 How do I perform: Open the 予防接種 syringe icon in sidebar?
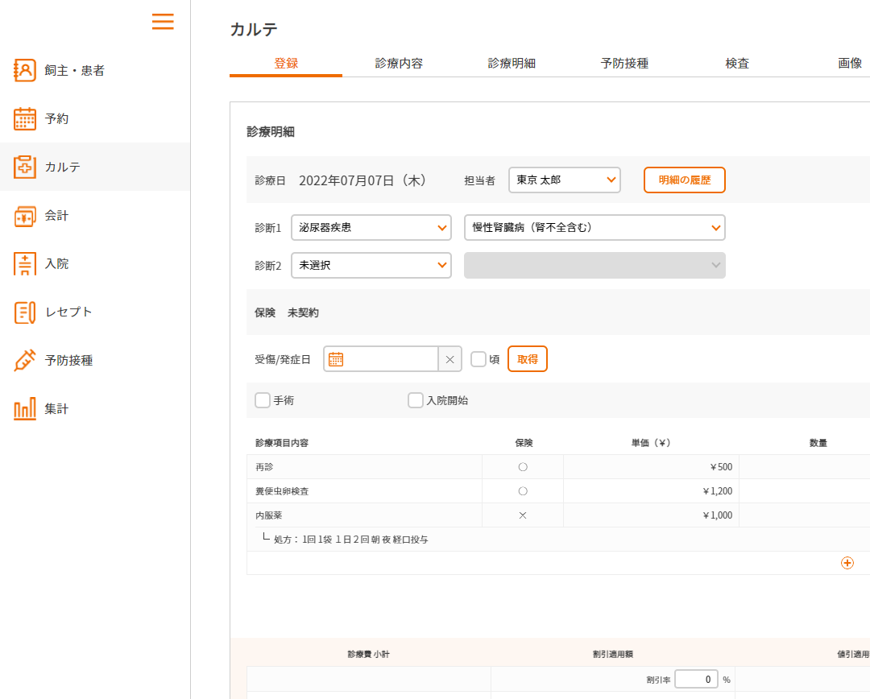tap(24, 361)
